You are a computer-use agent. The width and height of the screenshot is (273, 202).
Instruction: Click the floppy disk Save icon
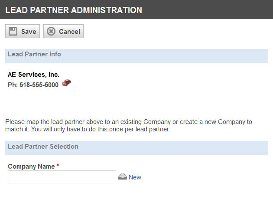point(13,31)
